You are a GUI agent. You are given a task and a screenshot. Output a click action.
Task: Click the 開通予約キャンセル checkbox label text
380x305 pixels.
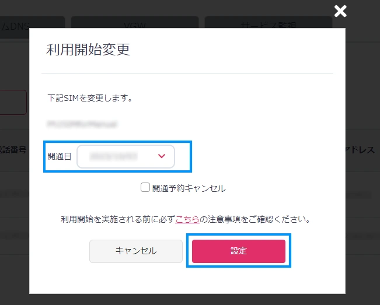[x=189, y=188]
